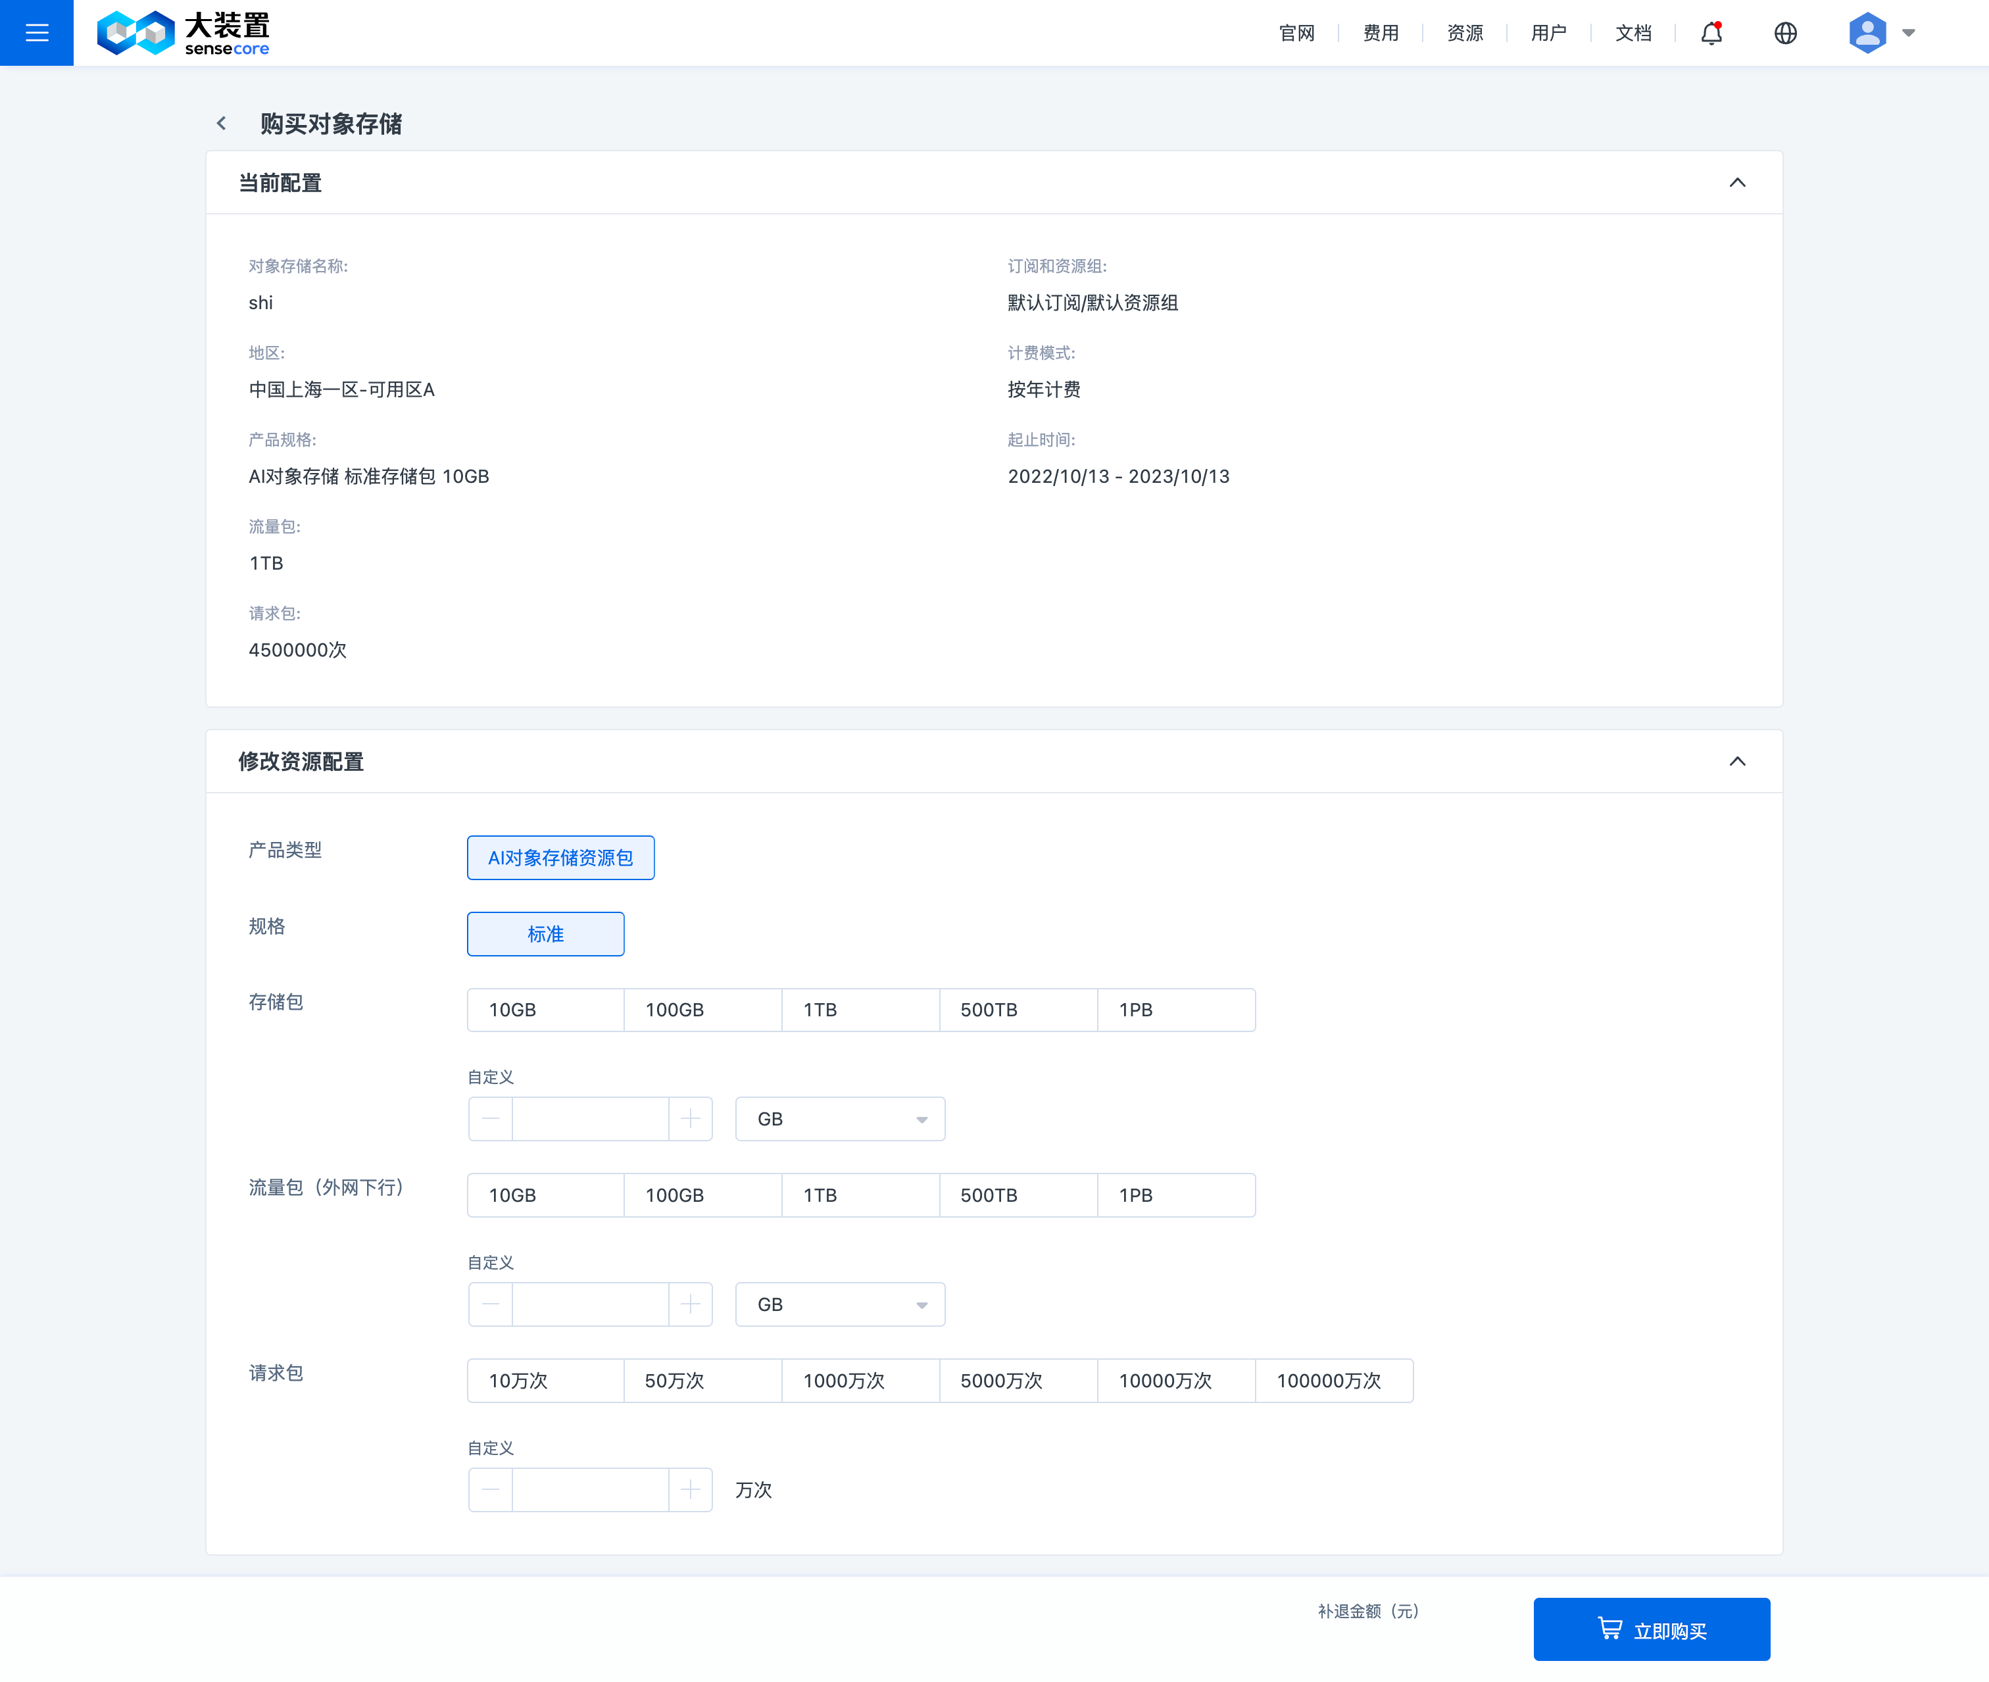Select AI对象存储资源包 product type
Screen dimensions: 1989x1682
click(x=560, y=857)
